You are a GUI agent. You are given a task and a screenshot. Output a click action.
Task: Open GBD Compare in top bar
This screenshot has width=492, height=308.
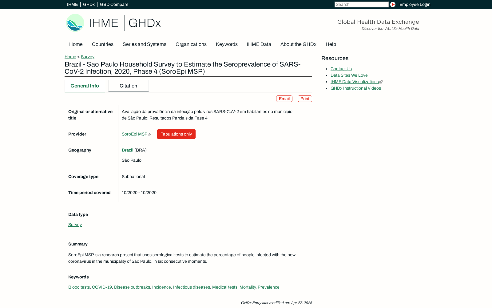coord(114,5)
